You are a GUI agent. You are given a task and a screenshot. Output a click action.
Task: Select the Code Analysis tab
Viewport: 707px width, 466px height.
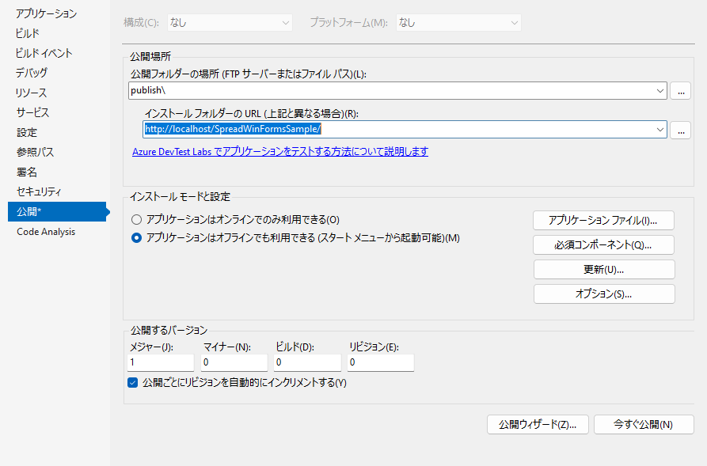(46, 232)
